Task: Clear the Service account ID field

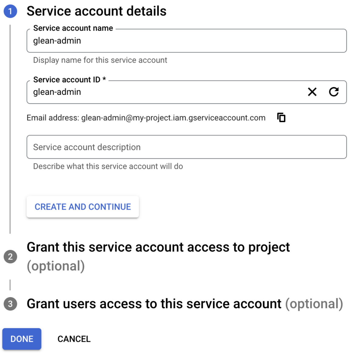Action: click(312, 92)
